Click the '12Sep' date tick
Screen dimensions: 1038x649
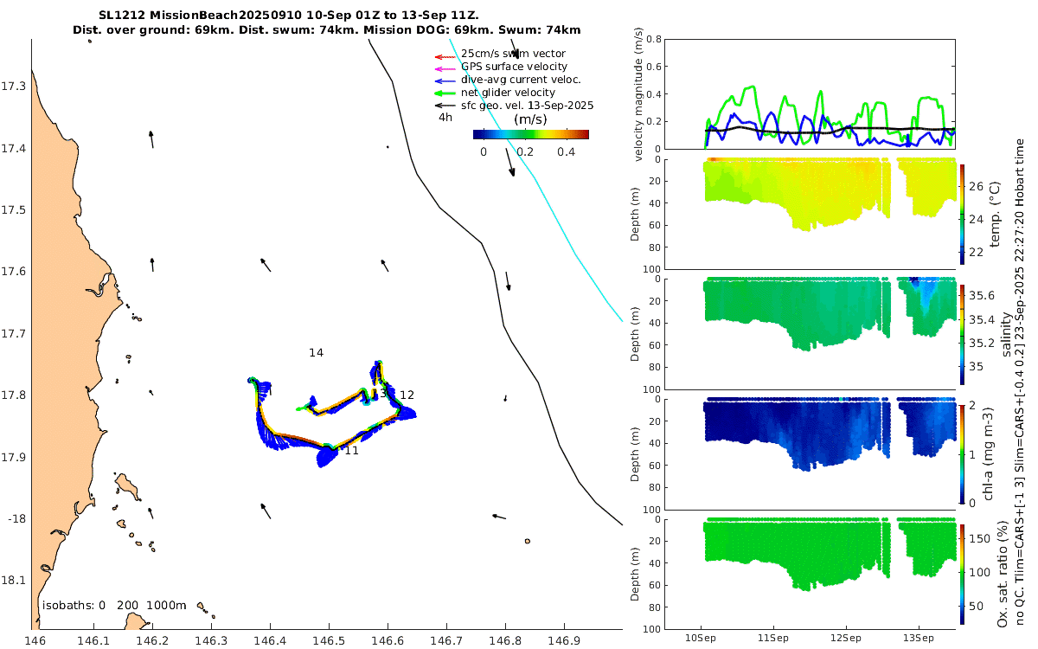point(846,638)
